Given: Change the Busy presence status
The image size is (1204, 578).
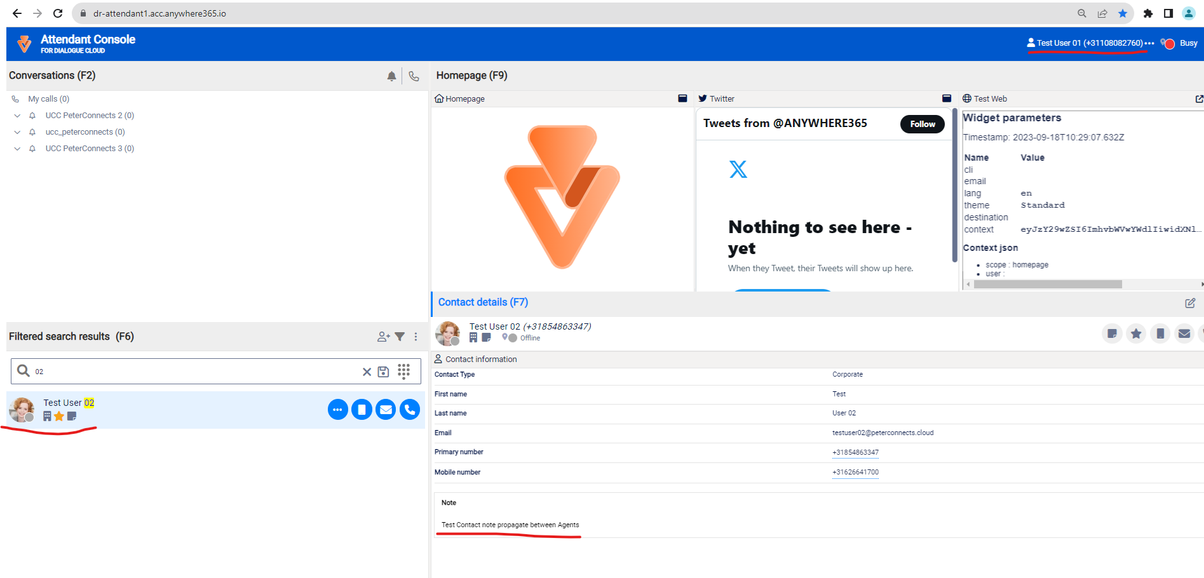Looking at the screenshot, I should pyautogui.click(x=1181, y=43).
